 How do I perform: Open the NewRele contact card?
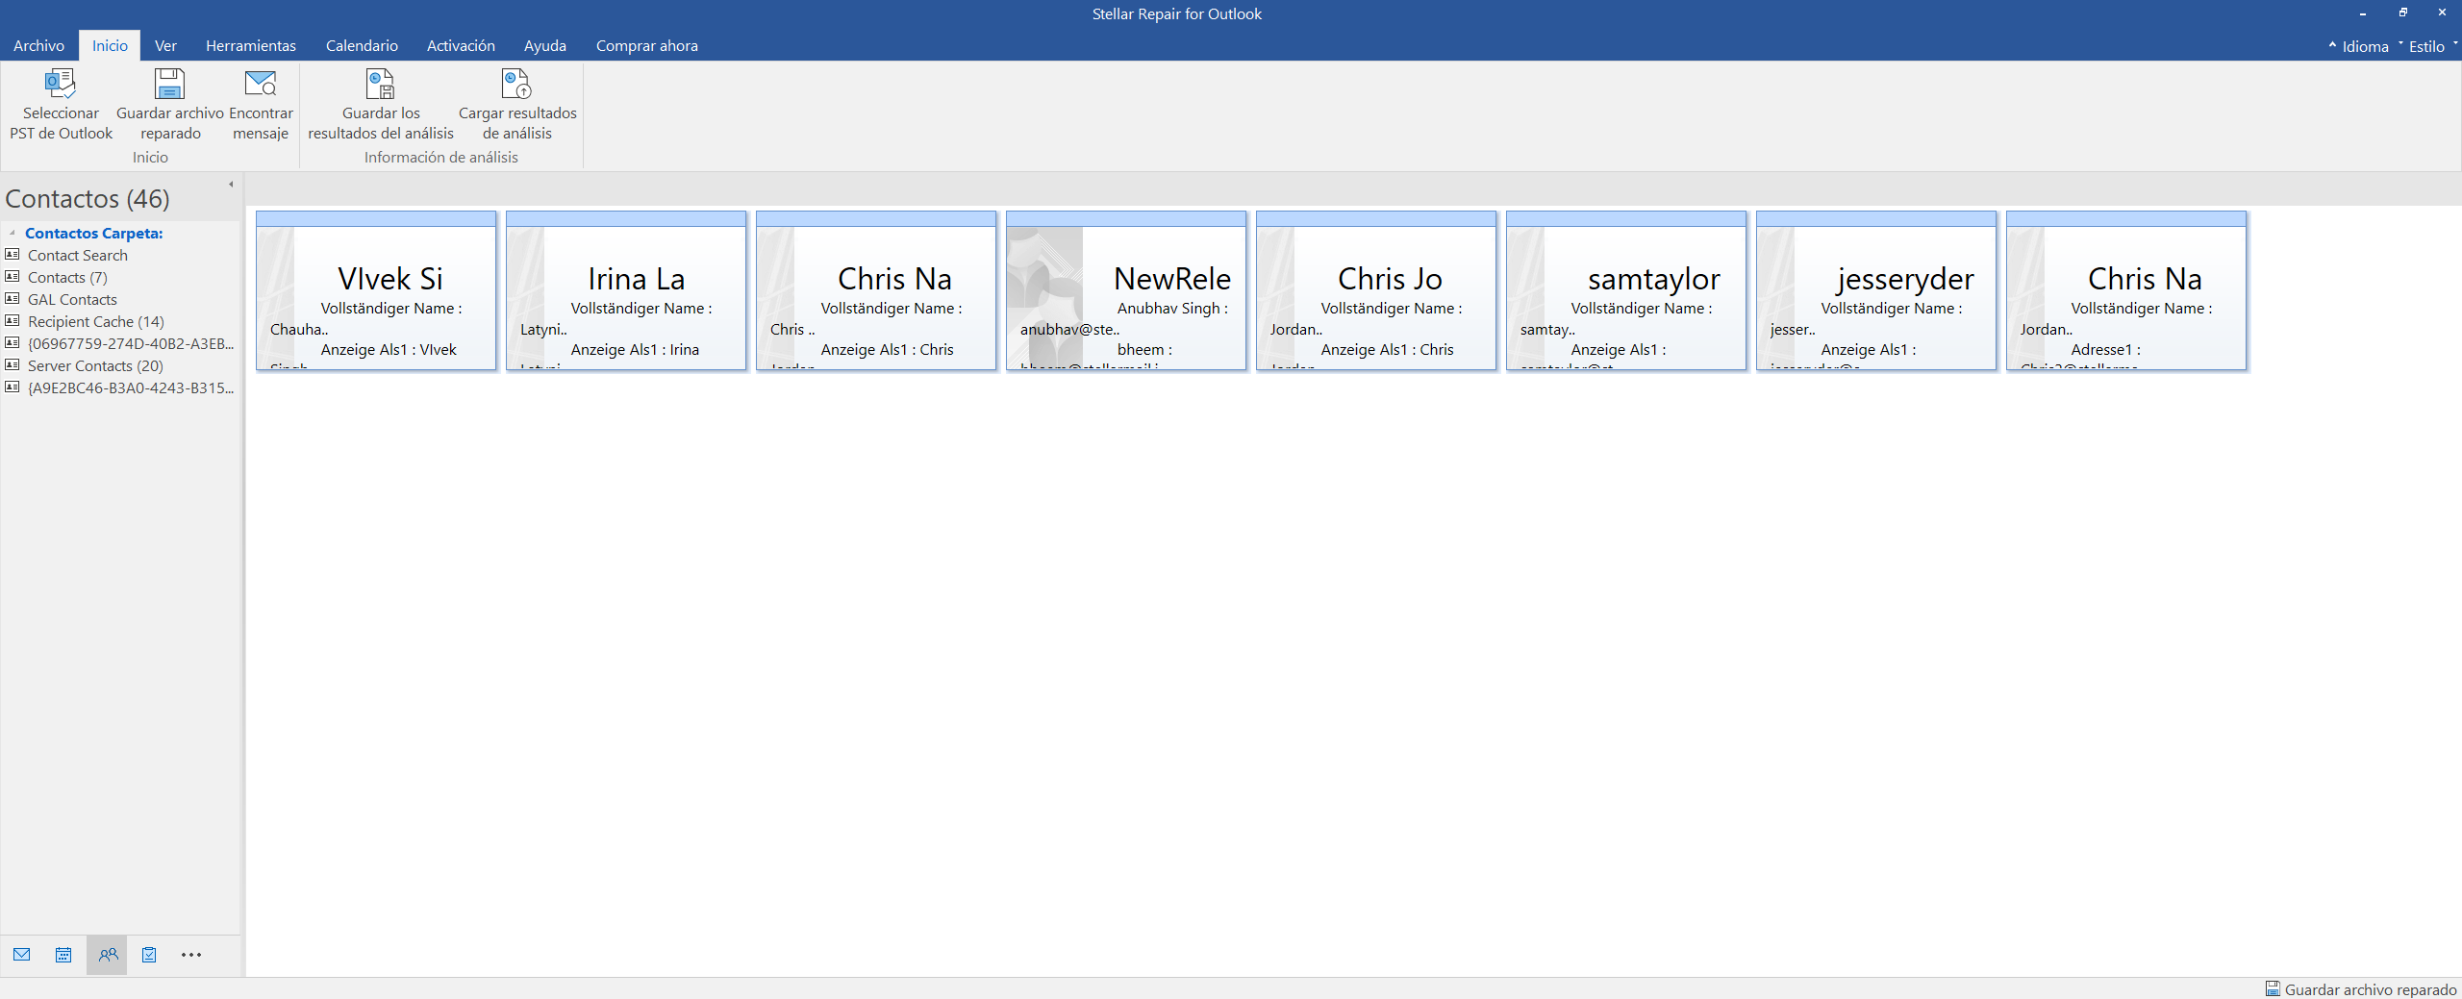1126,290
